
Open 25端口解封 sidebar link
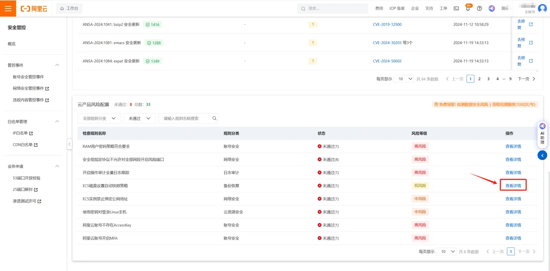click(x=25, y=190)
